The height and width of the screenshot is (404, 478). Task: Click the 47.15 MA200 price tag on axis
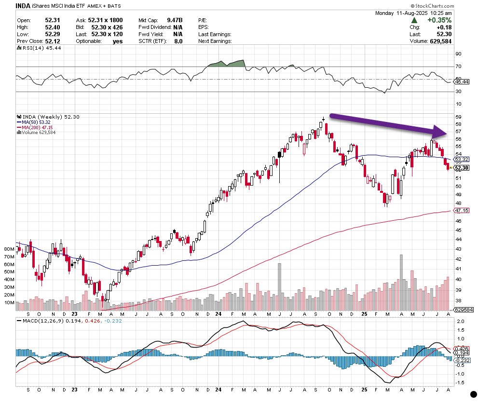pyautogui.click(x=462, y=211)
